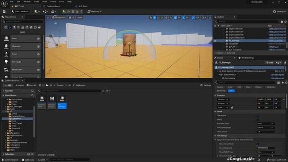
Task: Click Add component button in Details
Action: 270,63
